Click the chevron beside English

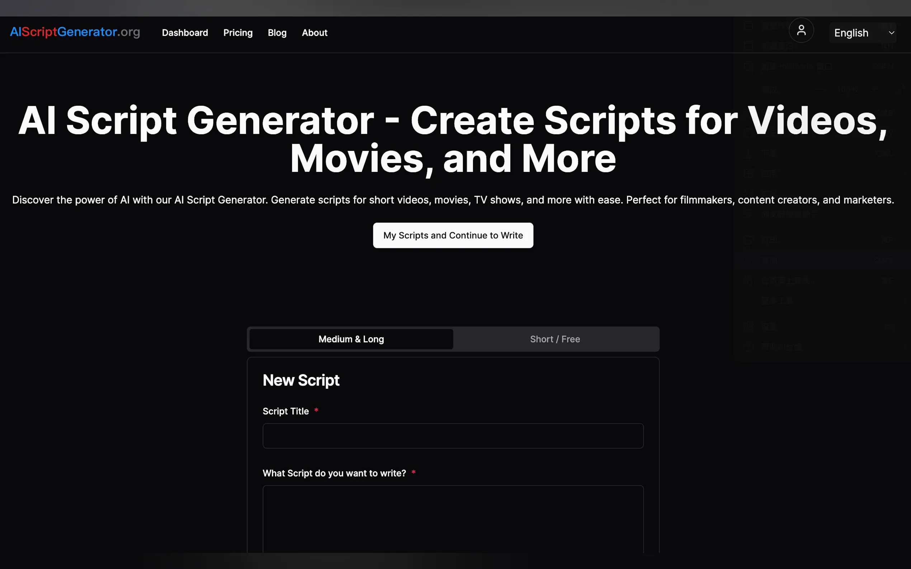point(891,33)
